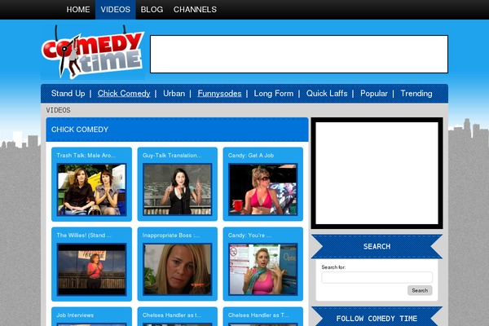Open the Quick Laffs category

pyautogui.click(x=327, y=93)
